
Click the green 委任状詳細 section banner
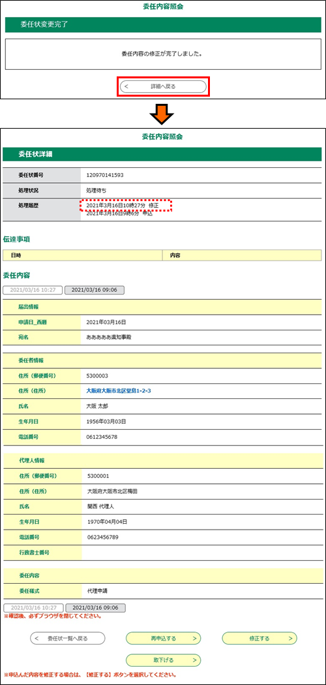(162, 154)
